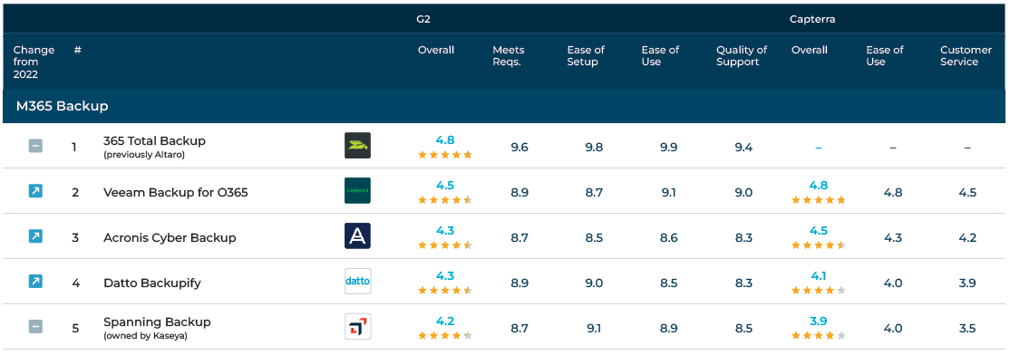Click the Customer Service column header

[966, 56]
